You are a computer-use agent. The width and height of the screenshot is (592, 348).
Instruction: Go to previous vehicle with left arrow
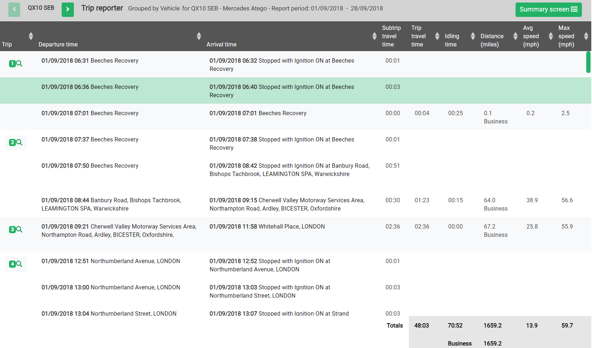pos(14,9)
